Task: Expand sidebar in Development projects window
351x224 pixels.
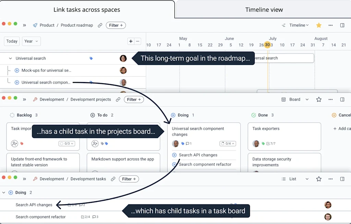Action: [24, 100]
